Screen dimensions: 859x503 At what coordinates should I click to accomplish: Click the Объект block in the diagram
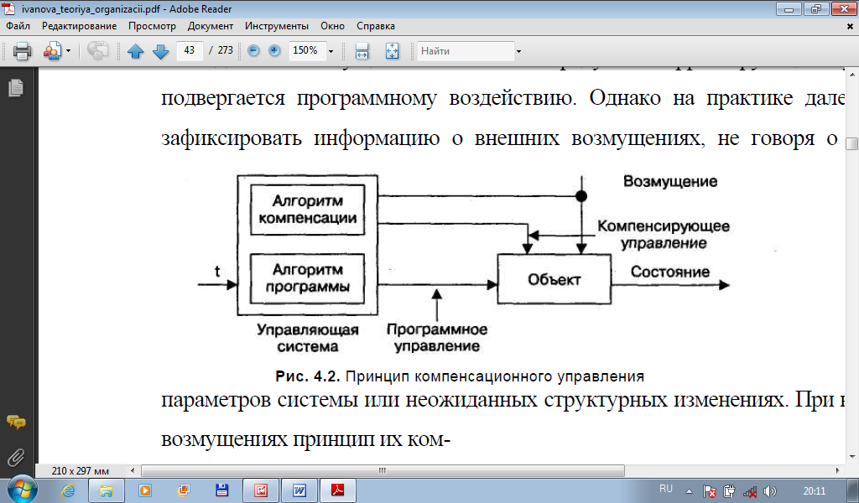pos(554,279)
